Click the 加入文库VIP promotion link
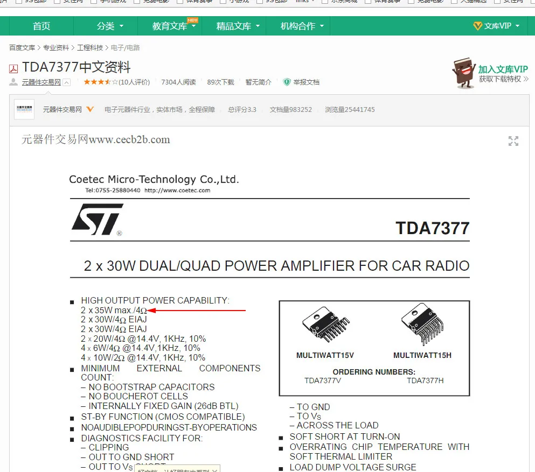The height and width of the screenshot is (472, 535). (x=503, y=69)
